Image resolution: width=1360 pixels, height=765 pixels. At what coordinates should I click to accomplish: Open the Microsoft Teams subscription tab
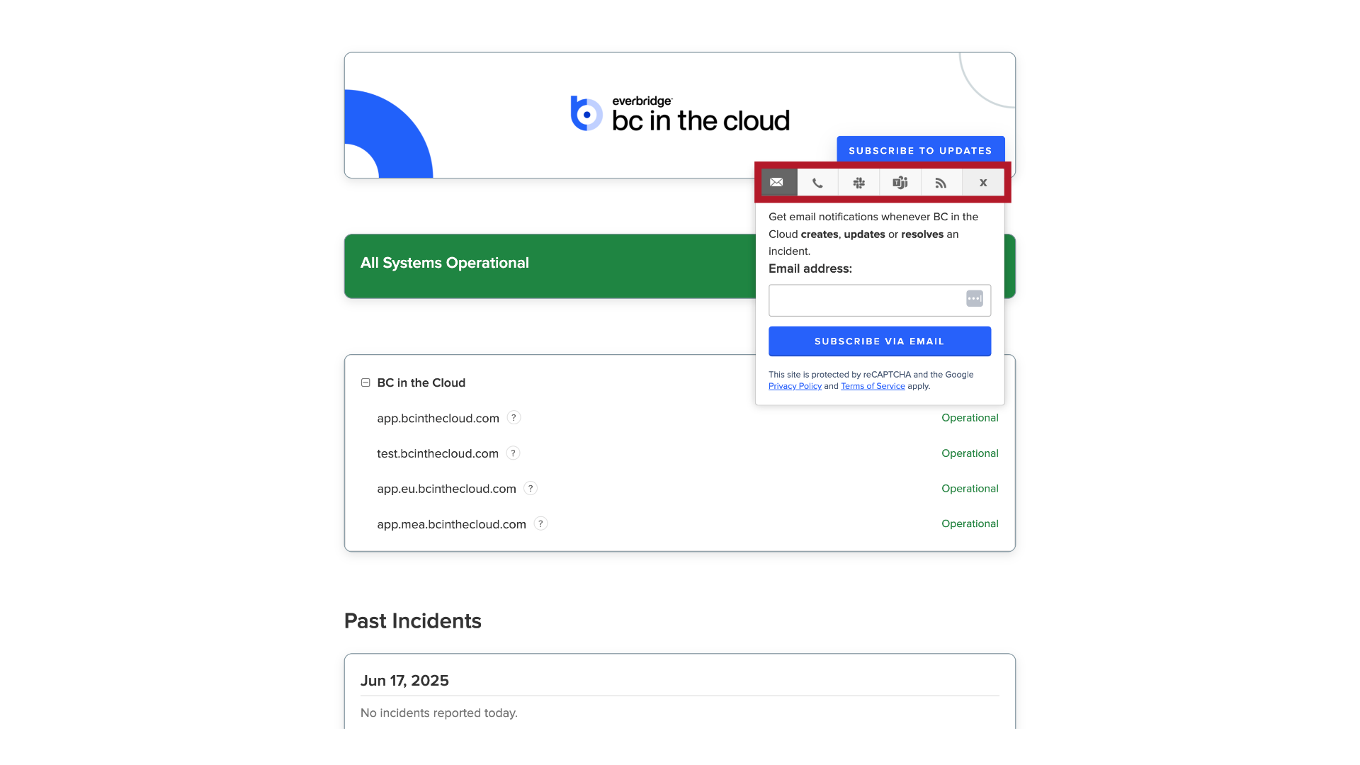900,183
